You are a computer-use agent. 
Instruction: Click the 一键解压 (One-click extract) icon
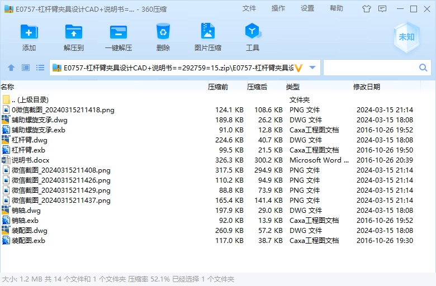pyautogui.click(x=118, y=32)
